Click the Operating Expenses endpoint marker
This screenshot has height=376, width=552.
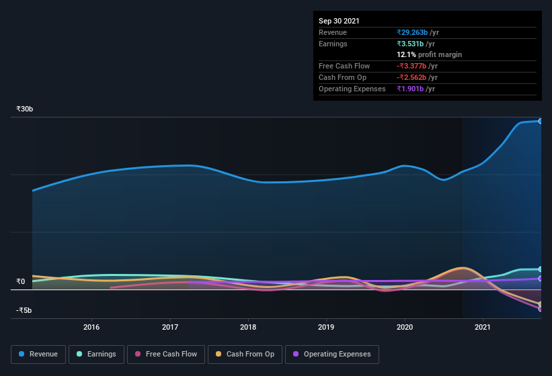tap(540, 279)
